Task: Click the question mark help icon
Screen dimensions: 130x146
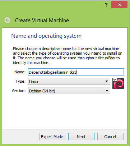Action: pos(106,5)
